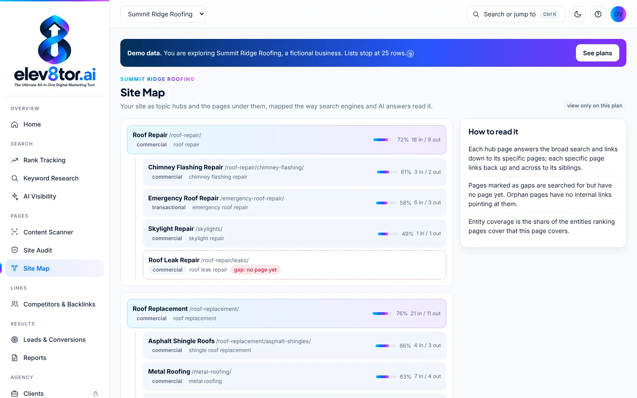The width and height of the screenshot is (637, 398).
Task: Click the Competitors & Backlinks people icon
Action: point(15,304)
